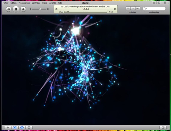The image size is (171, 131).
Task: Open the Présentation menu
Action: 24,3
